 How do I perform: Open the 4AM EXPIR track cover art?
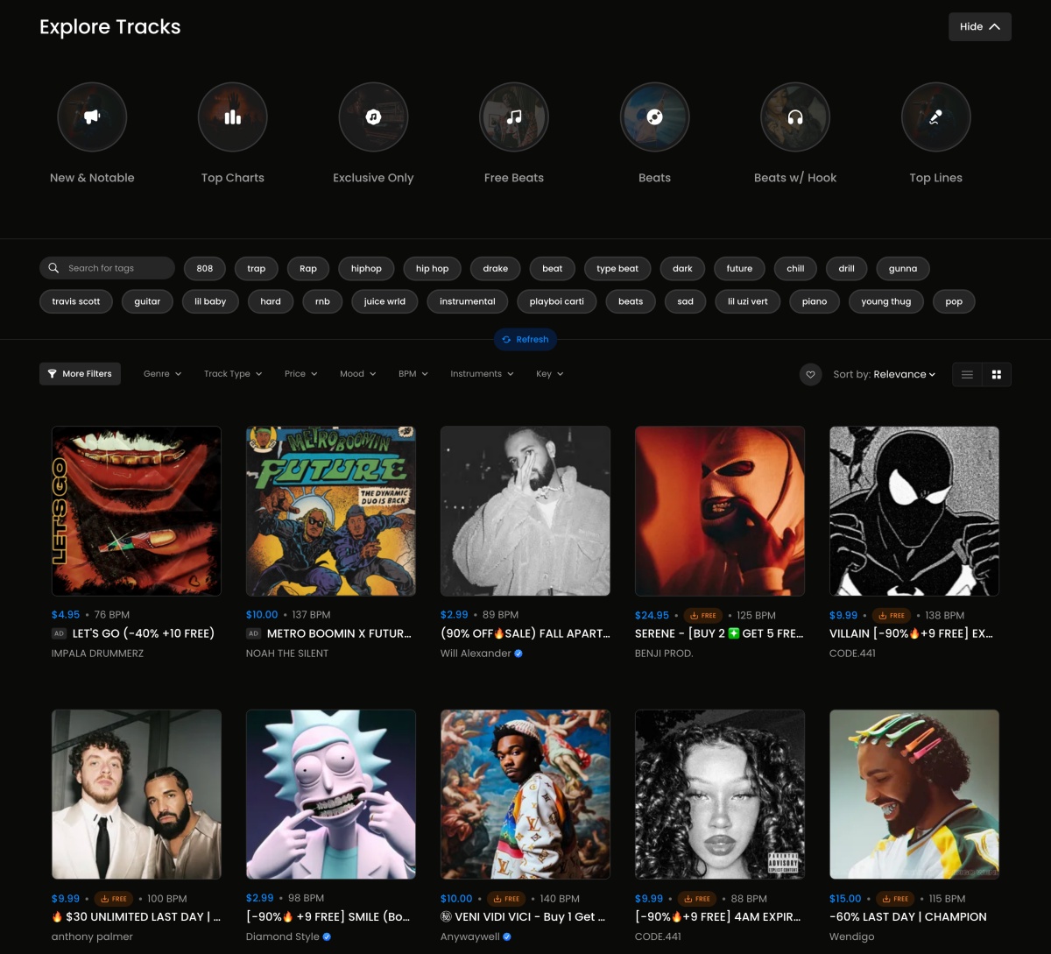tap(720, 795)
